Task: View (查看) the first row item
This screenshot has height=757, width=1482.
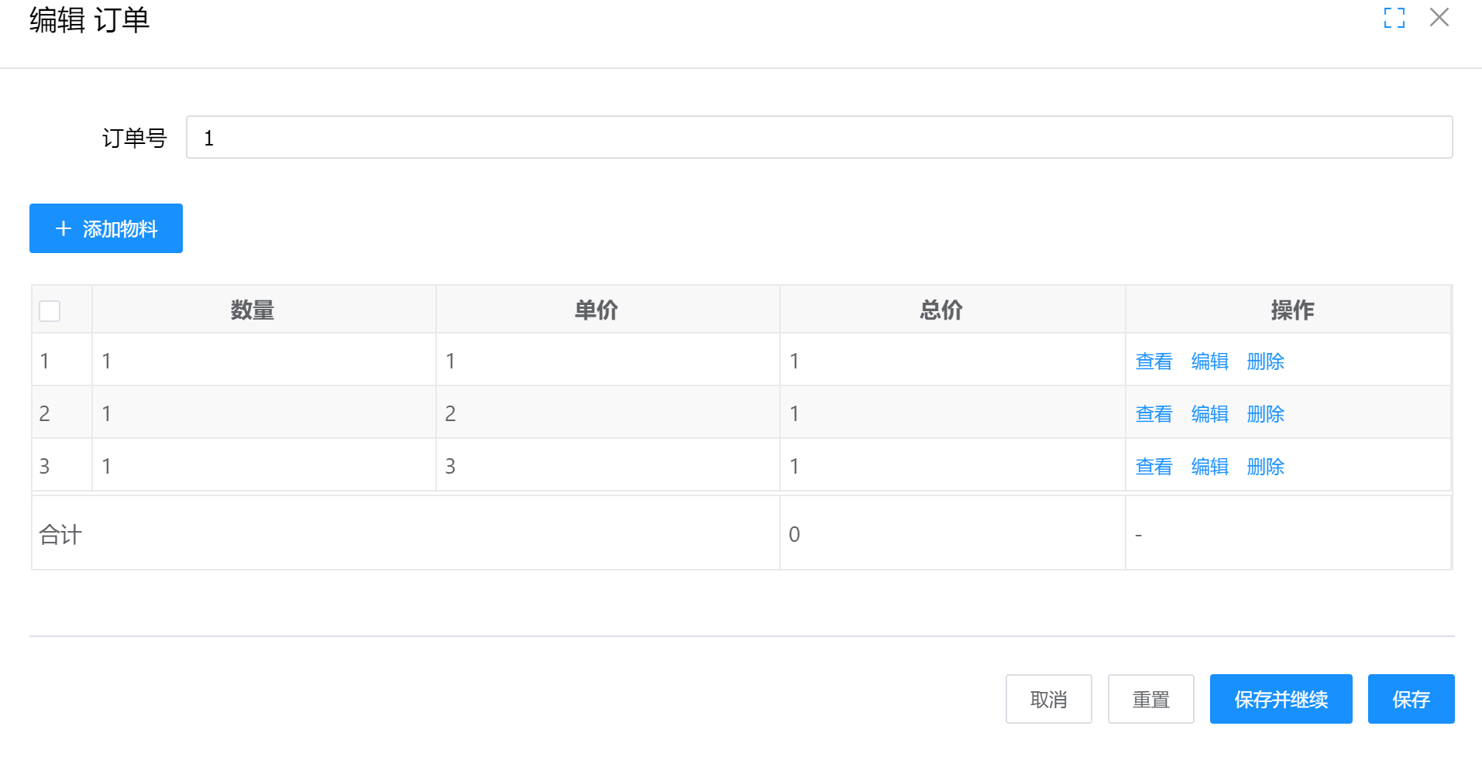Action: (1154, 361)
